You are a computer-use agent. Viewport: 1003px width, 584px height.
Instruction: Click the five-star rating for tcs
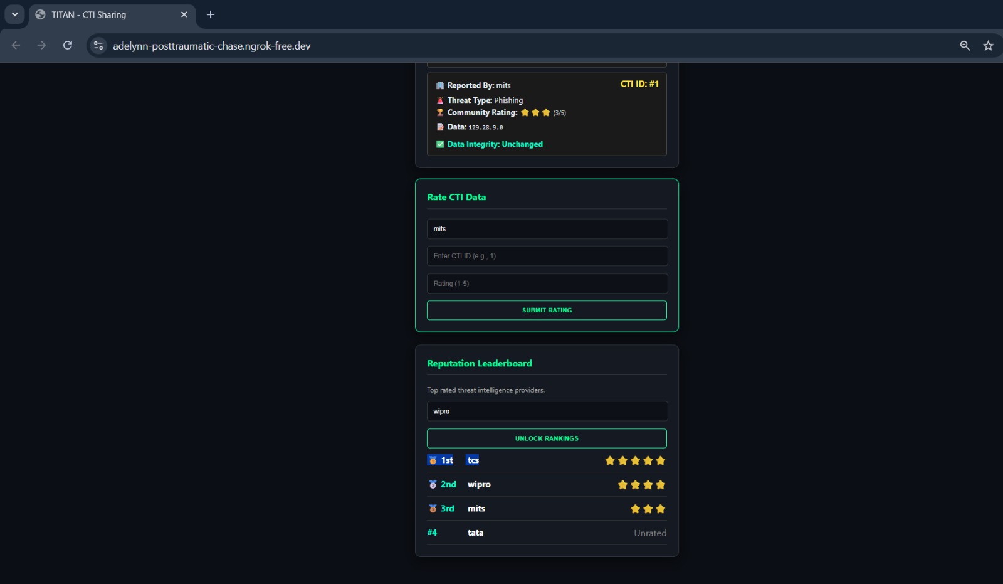[x=635, y=460]
